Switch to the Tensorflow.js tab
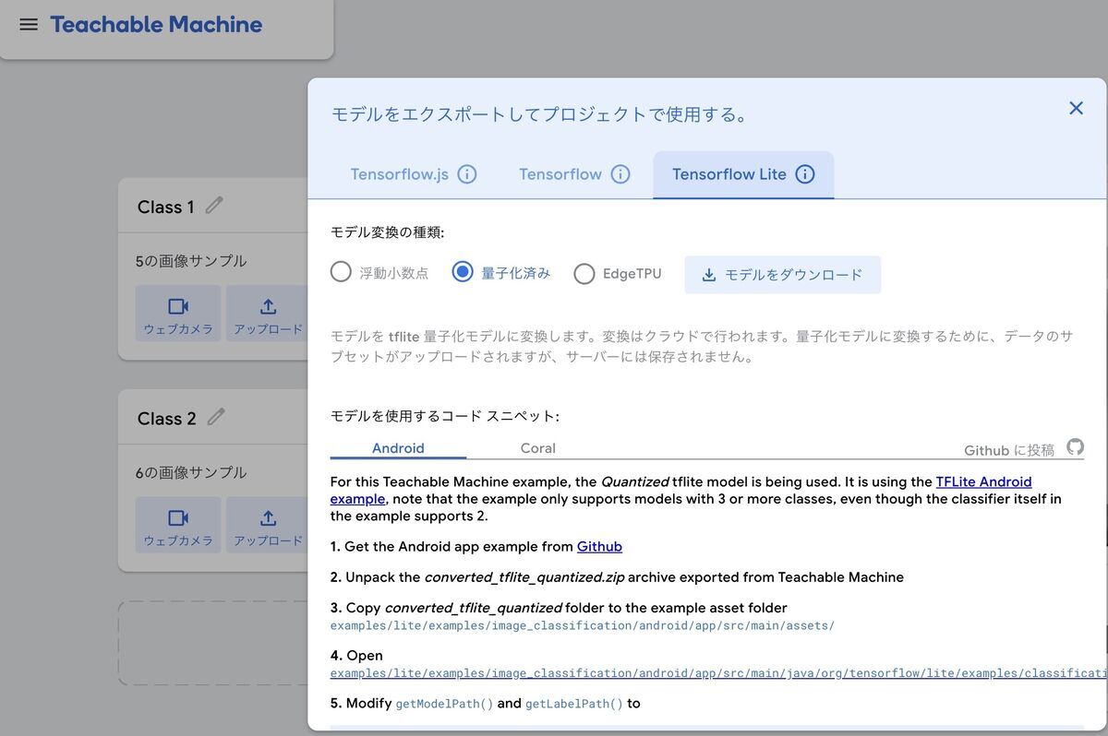This screenshot has height=736, width=1108. click(399, 174)
